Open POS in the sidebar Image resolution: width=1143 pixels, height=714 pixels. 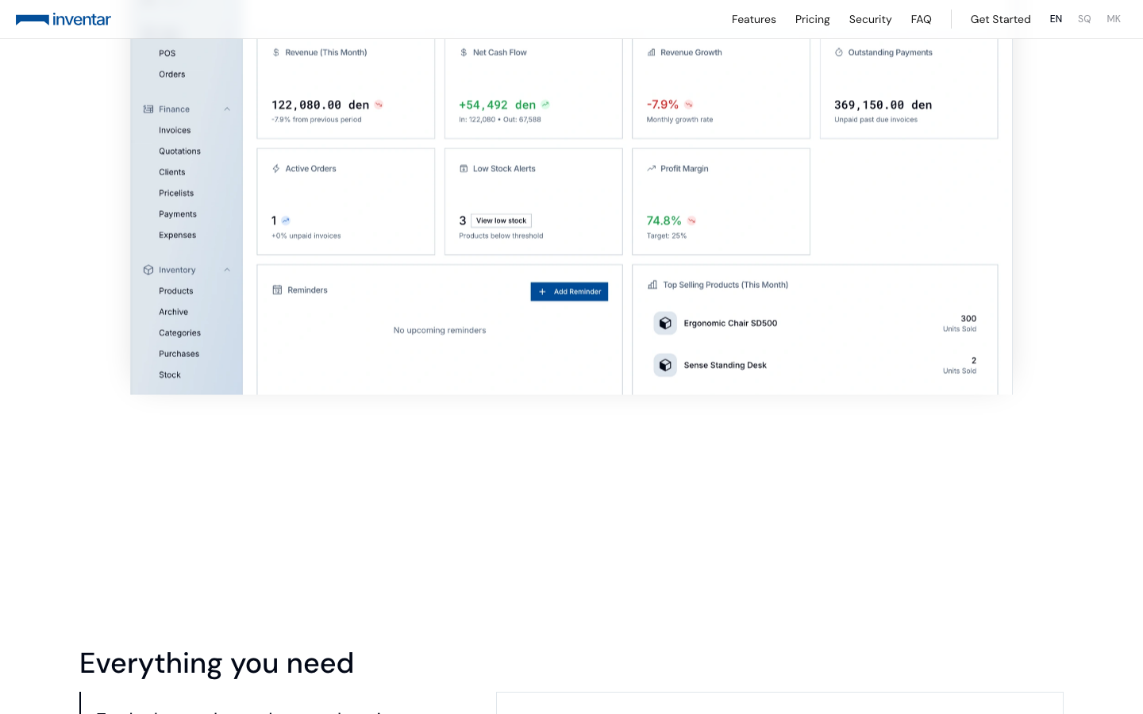click(x=167, y=53)
